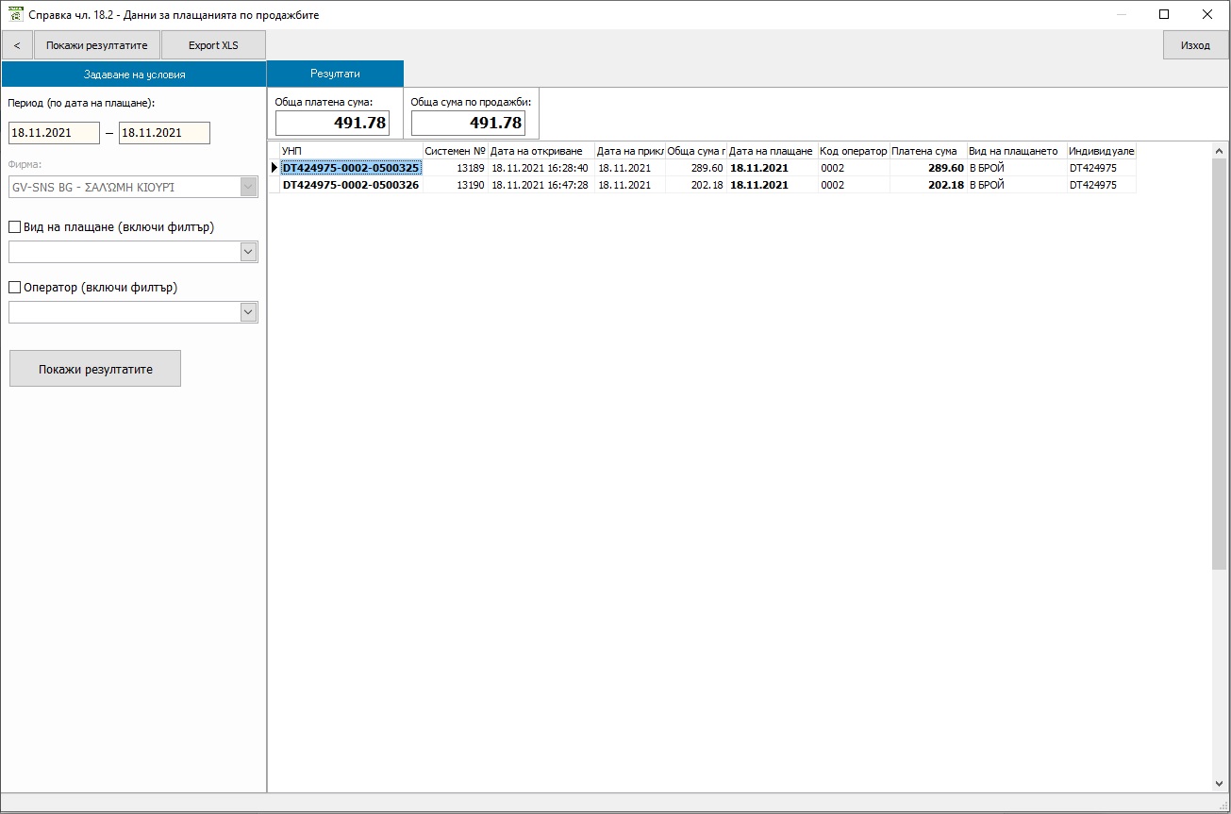This screenshot has height=814, width=1231.
Task: Switch to 'Задаване на условия' tab
Action: [x=134, y=74]
